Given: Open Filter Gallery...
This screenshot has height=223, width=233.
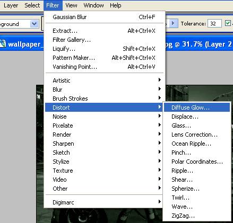Looking at the screenshot, I should click(104, 40).
